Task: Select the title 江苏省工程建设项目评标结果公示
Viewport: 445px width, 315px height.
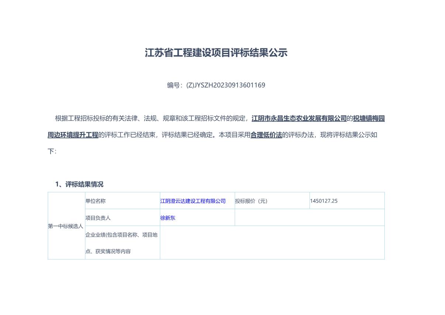Action: pos(216,53)
